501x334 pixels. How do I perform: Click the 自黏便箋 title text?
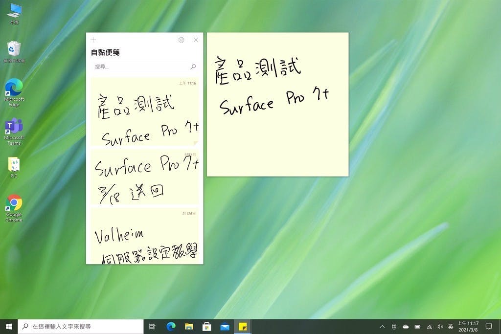[105, 52]
